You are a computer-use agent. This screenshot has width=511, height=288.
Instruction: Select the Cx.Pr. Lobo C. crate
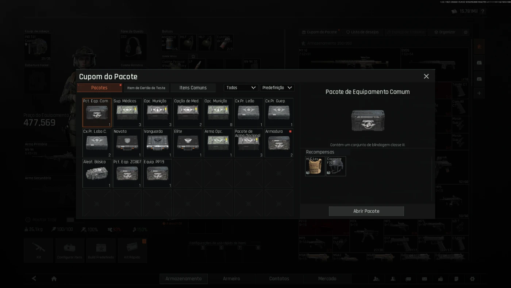click(x=97, y=143)
